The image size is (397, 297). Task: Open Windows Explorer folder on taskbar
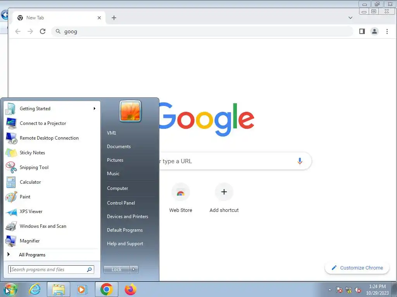tap(59, 289)
